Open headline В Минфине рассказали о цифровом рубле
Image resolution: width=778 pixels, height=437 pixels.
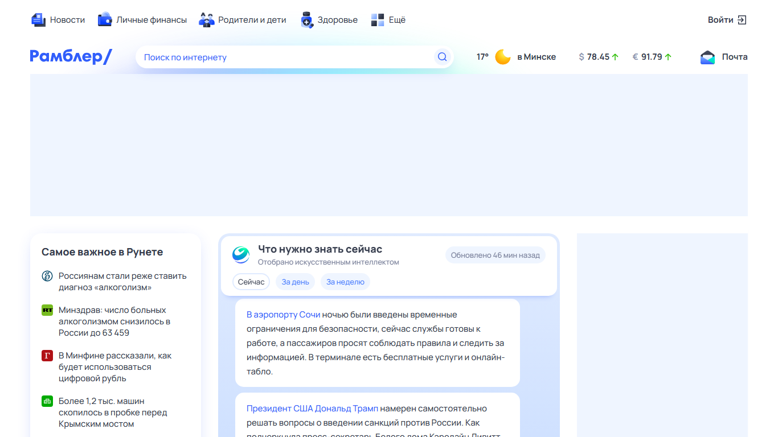tap(115, 367)
